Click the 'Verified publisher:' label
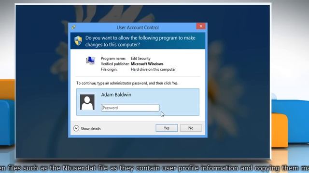Screen dimensions: 309x173 [x=115, y=64]
